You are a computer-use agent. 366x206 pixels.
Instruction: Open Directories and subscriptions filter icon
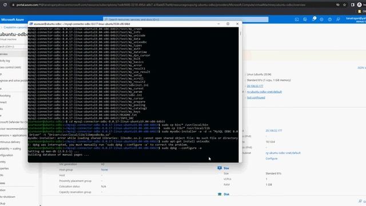[305, 19]
